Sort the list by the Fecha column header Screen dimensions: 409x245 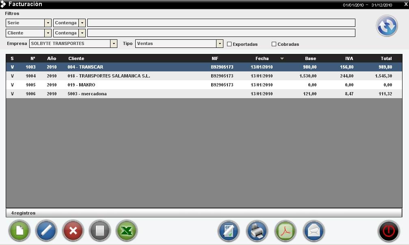click(x=262, y=58)
